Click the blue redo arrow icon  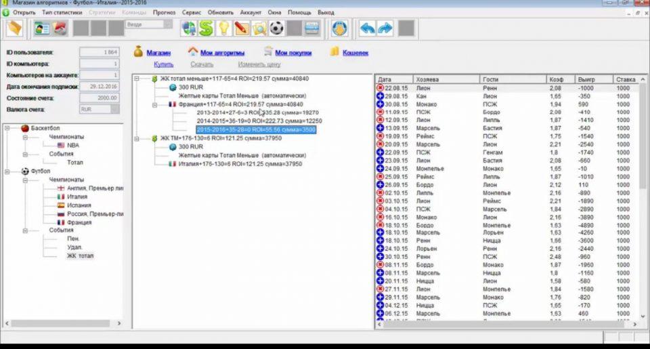pyautogui.click(x=385, y=28)
